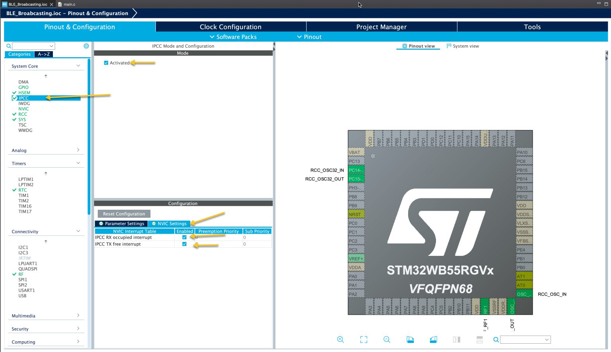Click the Reset Configuration button

(124, 213)
